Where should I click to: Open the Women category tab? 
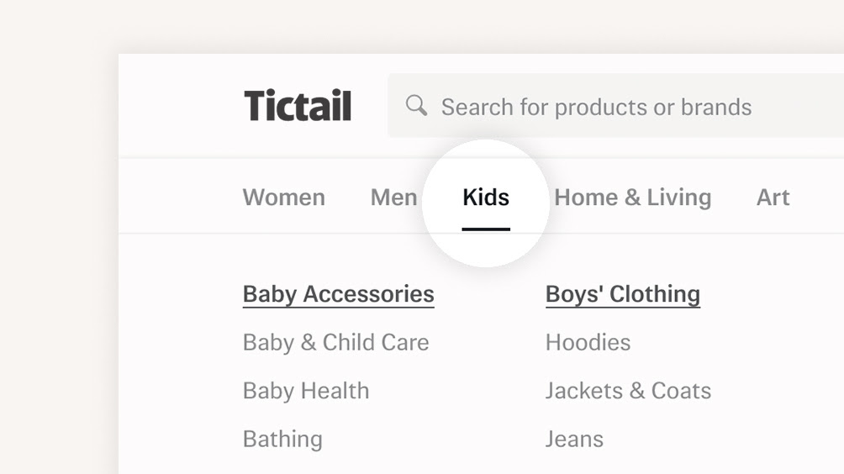click(x=283, y=197)
